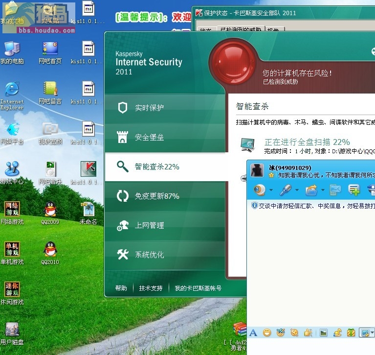This screenshot has width=375, height=355.
Task: Click in the QQ message input area
Action: point(311,346)
